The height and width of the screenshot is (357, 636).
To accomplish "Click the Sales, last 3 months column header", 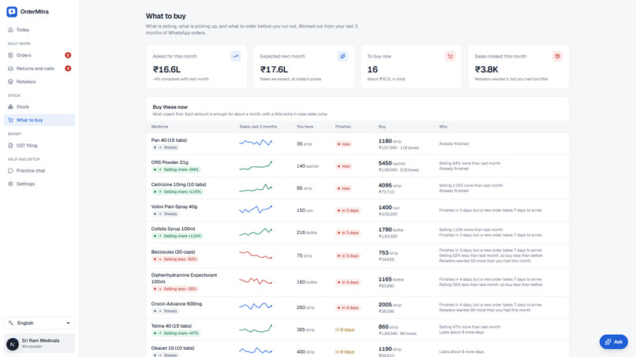I will [258, 126].
